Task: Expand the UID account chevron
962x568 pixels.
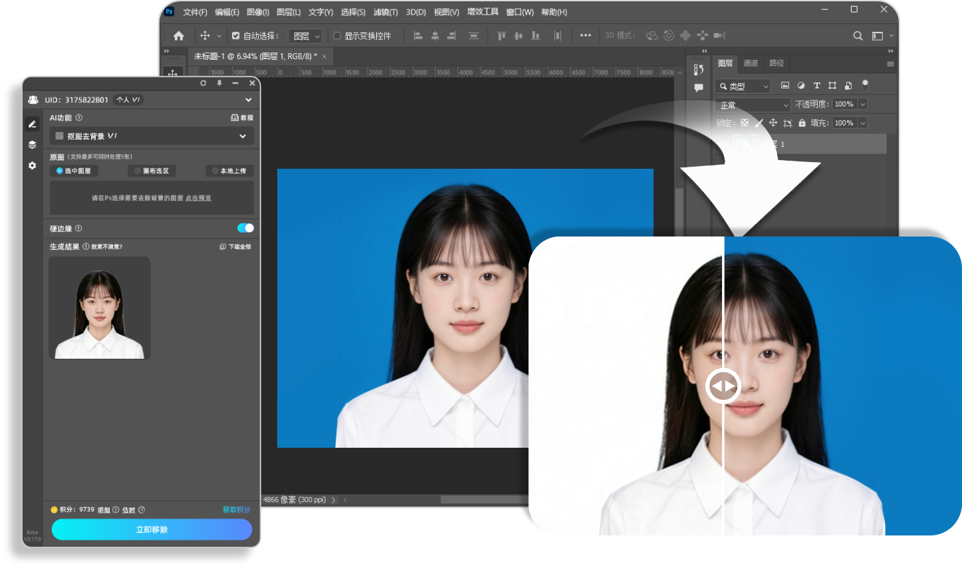Action: pyautogui.click(x=248, y=100)
